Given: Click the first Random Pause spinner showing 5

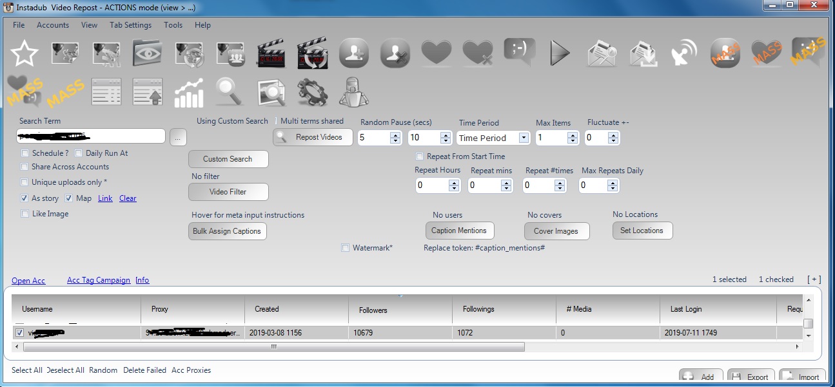Looking at the screenshot, I should pos(379,138).
